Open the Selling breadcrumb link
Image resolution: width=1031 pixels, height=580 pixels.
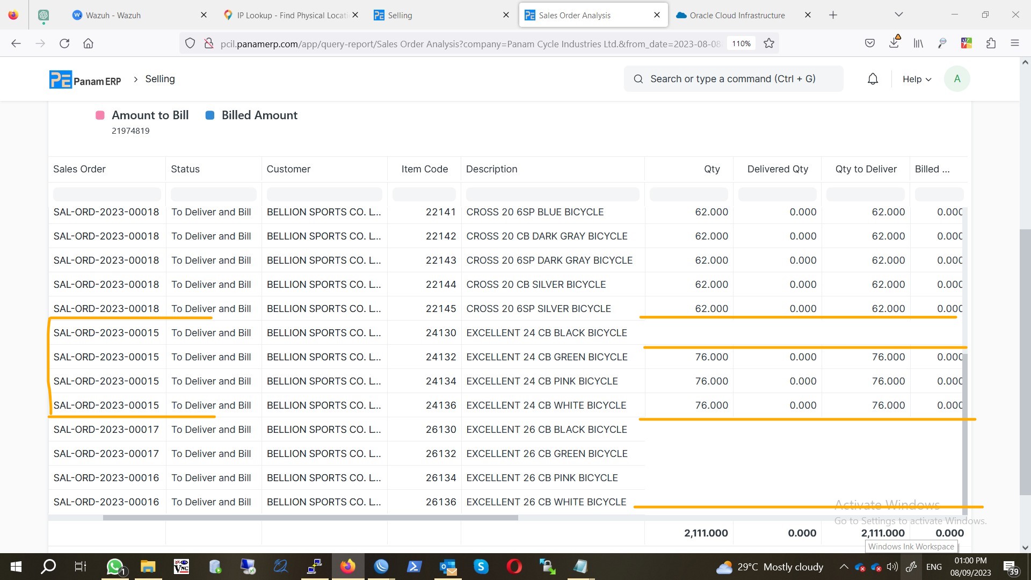click(160, 79)
